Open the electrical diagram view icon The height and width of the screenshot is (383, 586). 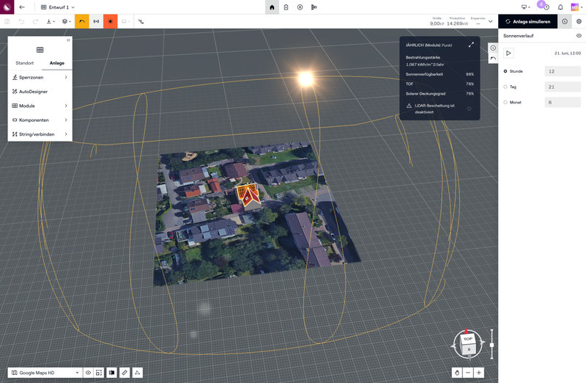coord(314,7)
